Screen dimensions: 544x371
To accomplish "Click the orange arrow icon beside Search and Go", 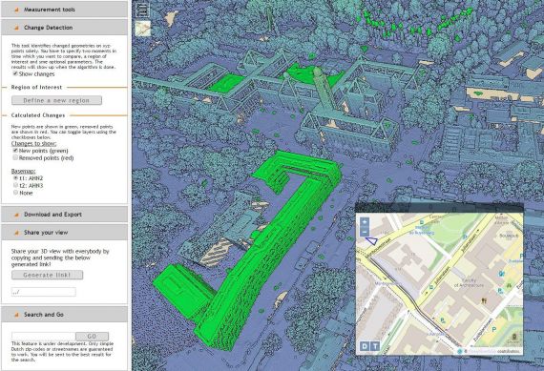I will point(16,315).
